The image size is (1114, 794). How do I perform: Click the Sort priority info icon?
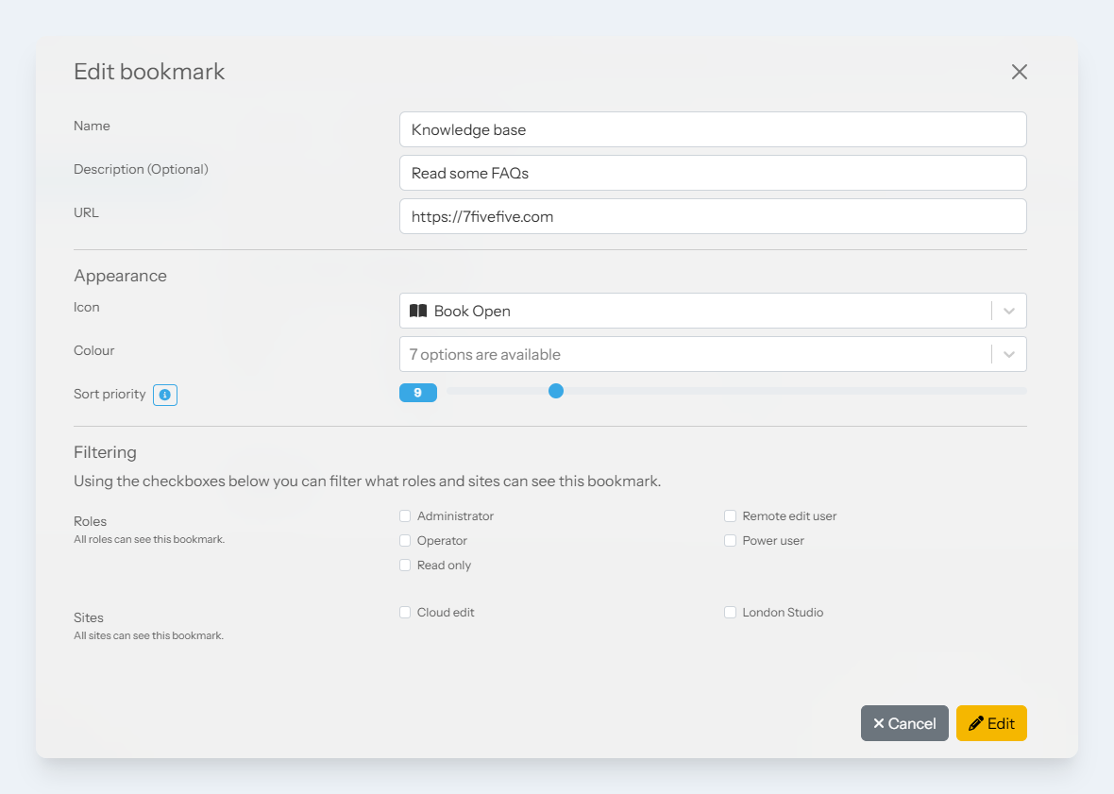165,395
